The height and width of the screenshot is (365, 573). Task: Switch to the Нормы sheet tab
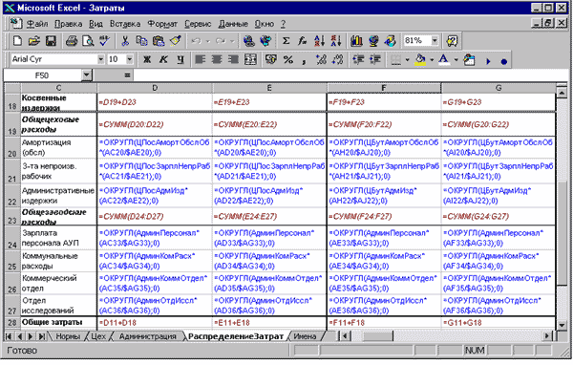[68, 336]
